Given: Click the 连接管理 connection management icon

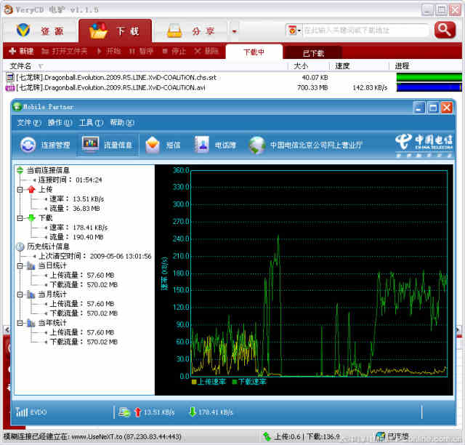Looking at the screenshot, I should coord(28,145).
